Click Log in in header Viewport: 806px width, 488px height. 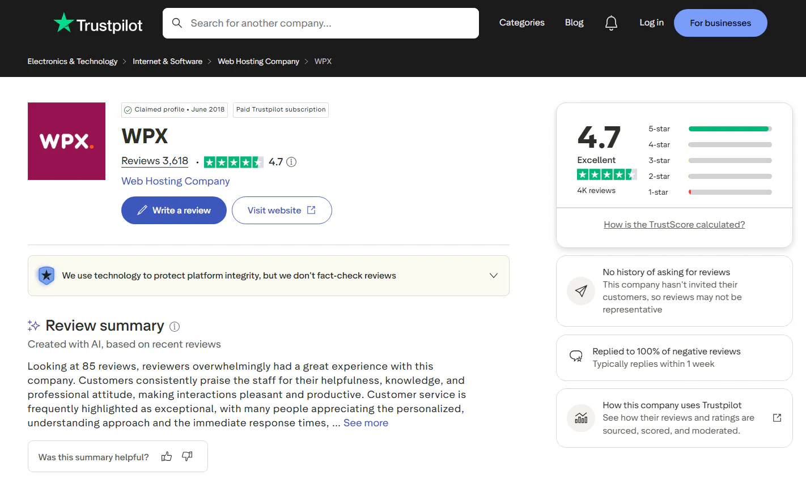[651, 23]
